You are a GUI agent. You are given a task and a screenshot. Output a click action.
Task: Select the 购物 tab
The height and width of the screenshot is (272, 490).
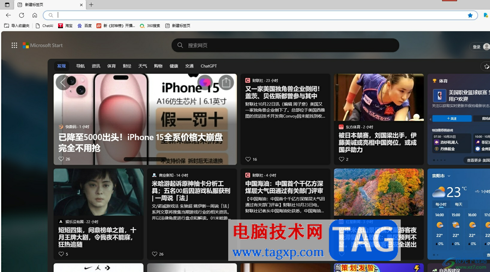pyautogui.click(x=158, y=66)
